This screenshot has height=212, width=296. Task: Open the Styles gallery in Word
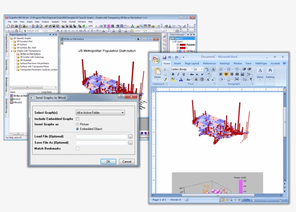260,71
